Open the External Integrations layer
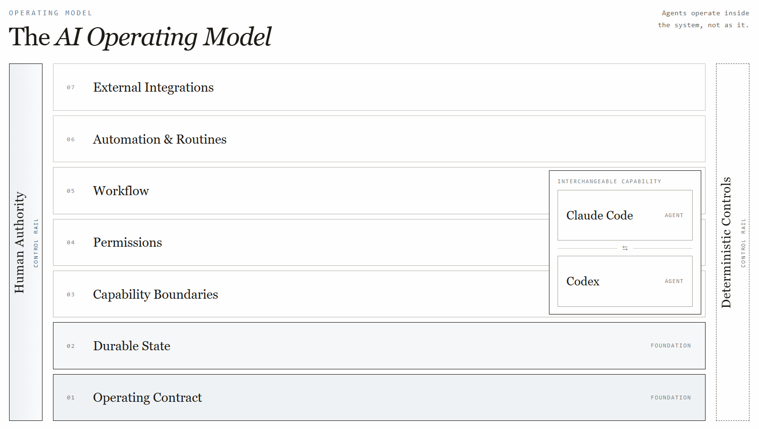 click(x=379, y=87)
